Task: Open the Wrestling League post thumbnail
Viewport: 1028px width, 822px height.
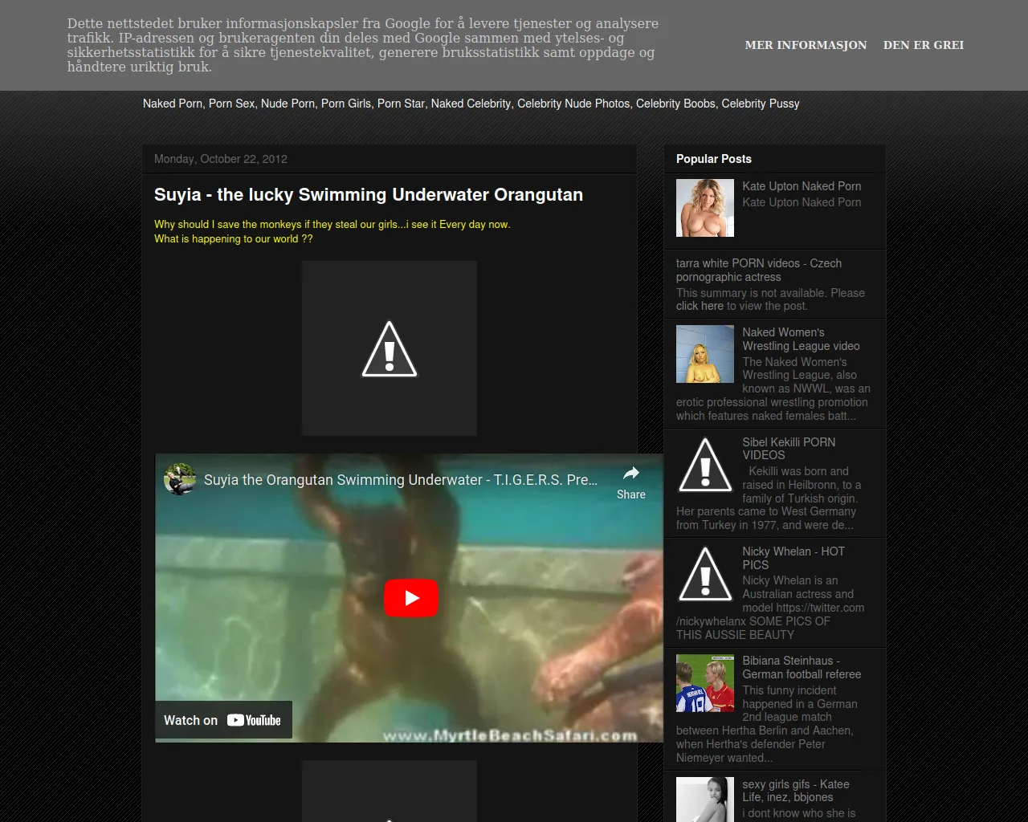Action: 705,354
